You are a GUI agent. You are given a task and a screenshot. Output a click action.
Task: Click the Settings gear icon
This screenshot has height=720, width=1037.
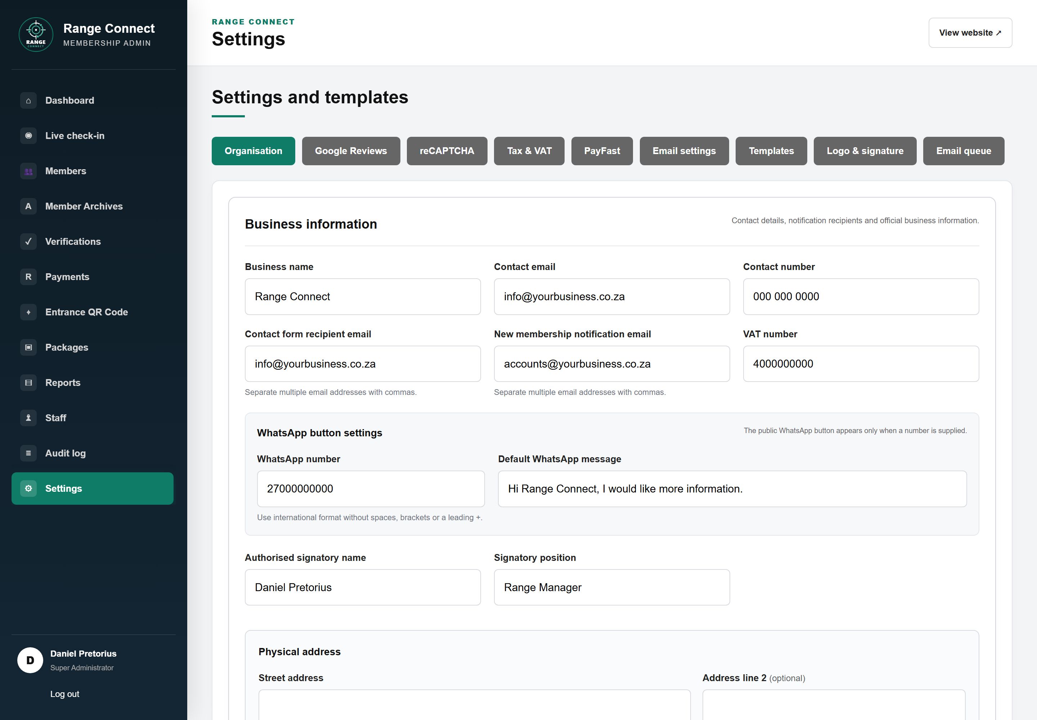coord(28,489)
